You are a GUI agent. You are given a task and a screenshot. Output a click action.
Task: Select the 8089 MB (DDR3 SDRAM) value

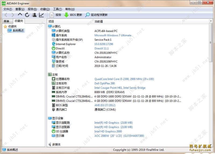(110, 92)
